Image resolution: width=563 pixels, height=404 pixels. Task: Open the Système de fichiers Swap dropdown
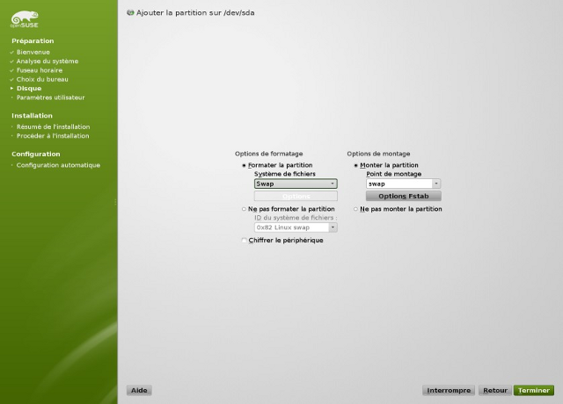(x=295, y=184)
